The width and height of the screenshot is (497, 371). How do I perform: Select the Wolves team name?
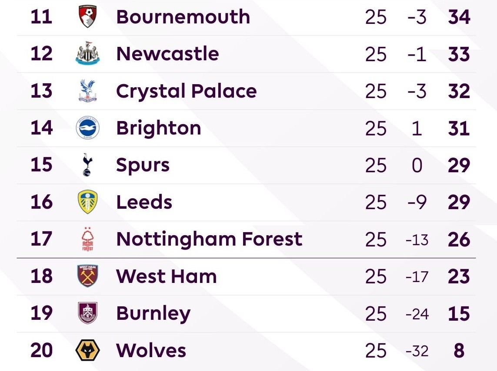pos(151,351)
